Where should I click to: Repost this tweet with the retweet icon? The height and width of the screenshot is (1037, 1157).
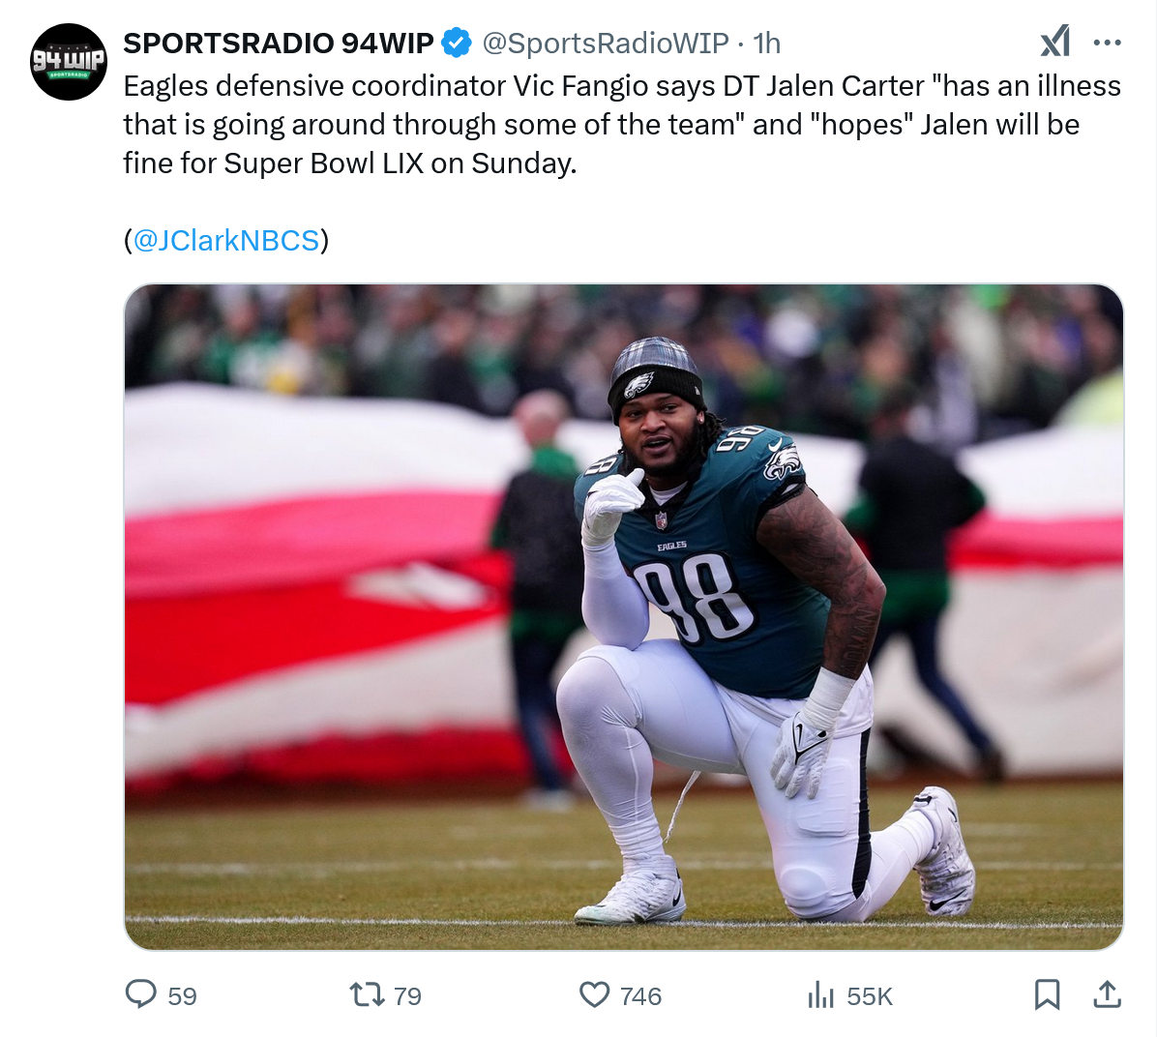tap(367, 995)
